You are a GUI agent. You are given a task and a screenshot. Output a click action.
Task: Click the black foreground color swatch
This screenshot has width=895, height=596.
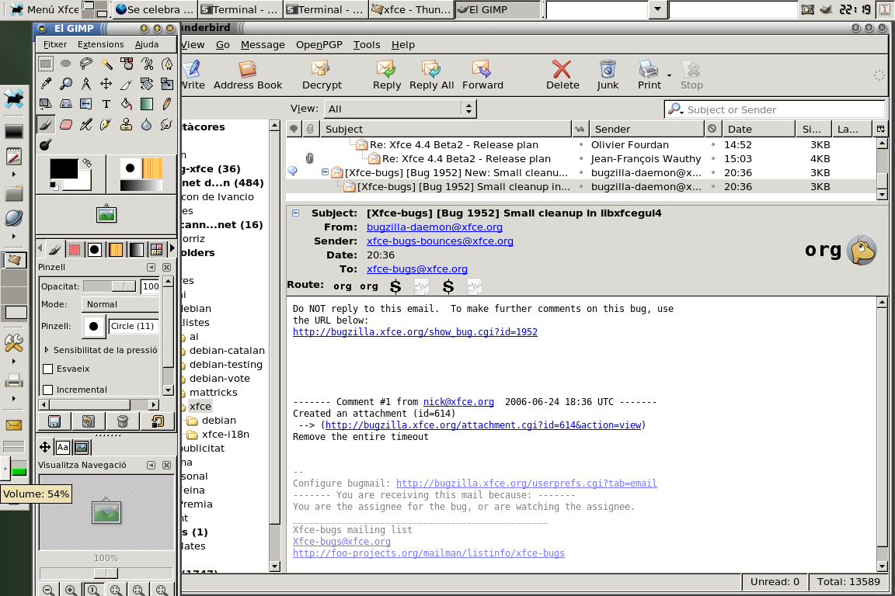(63, 169)
